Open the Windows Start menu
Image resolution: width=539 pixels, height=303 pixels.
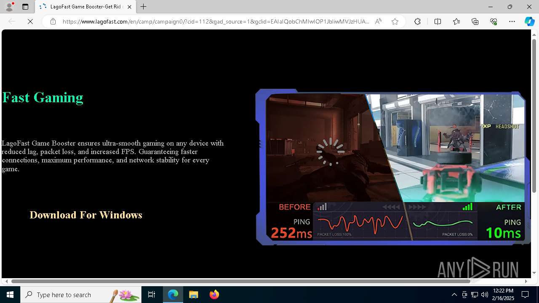tap(10, 295)
